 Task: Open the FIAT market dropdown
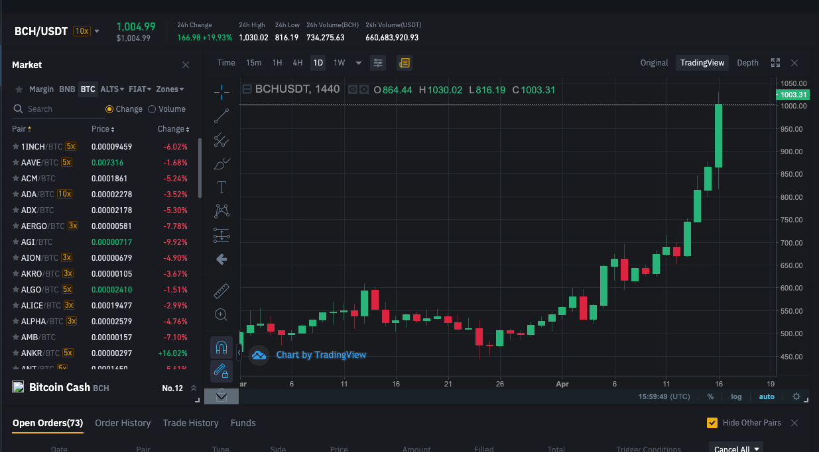click(x=140, y=89)
